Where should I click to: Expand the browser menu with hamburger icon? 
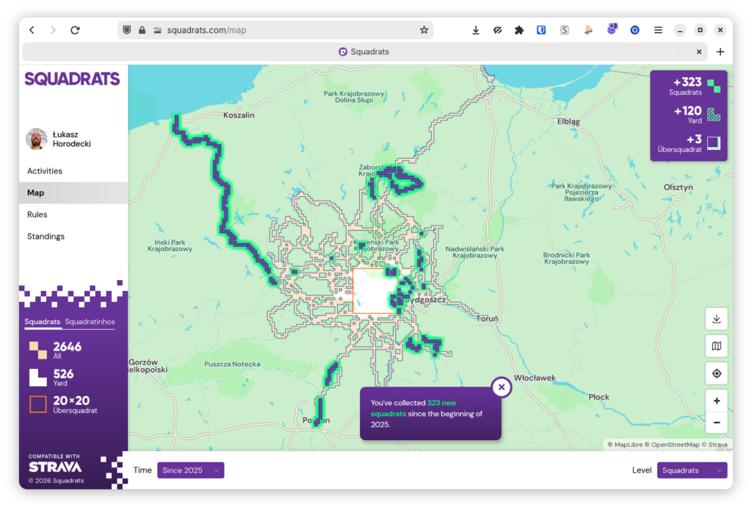point(657,29)
